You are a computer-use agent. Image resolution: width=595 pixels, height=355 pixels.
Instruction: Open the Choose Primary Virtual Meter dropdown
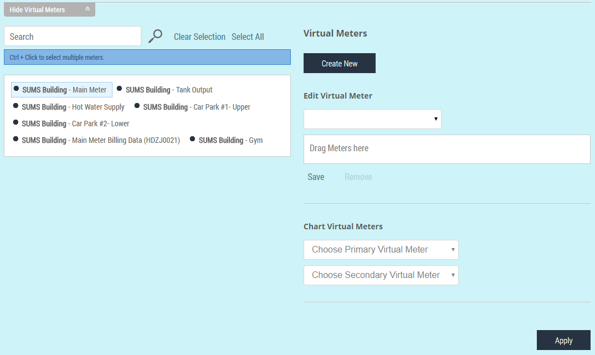[x=381, y=249]
